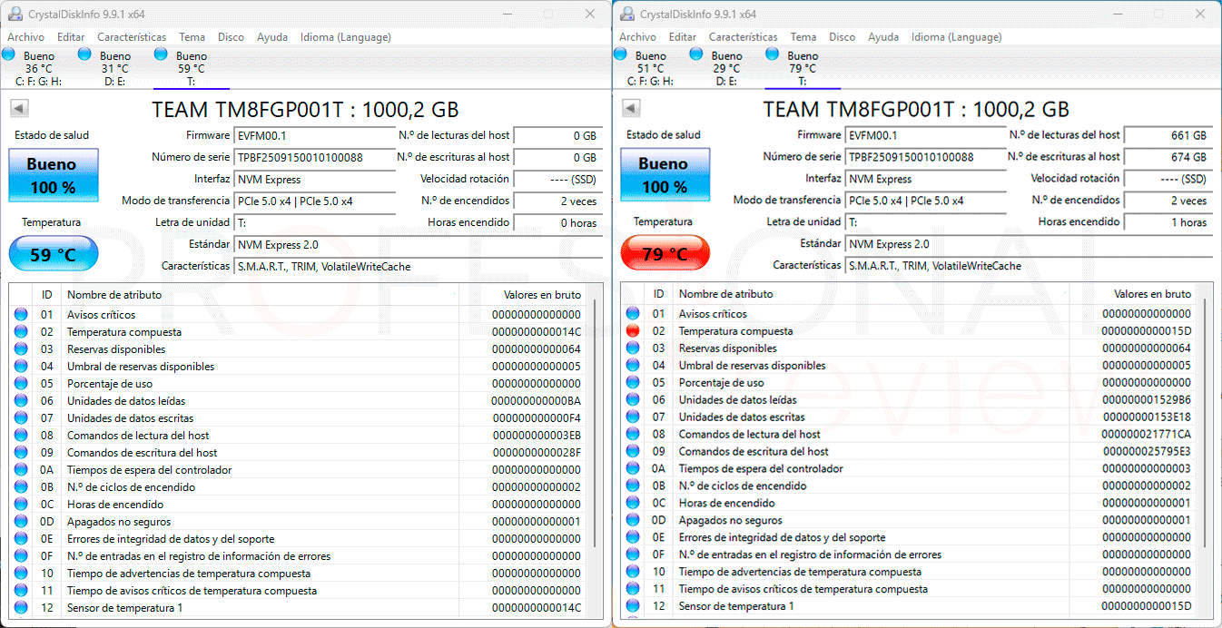Open Tema menu in right window
Viewport: 1222px width, 628px height.
803,37
